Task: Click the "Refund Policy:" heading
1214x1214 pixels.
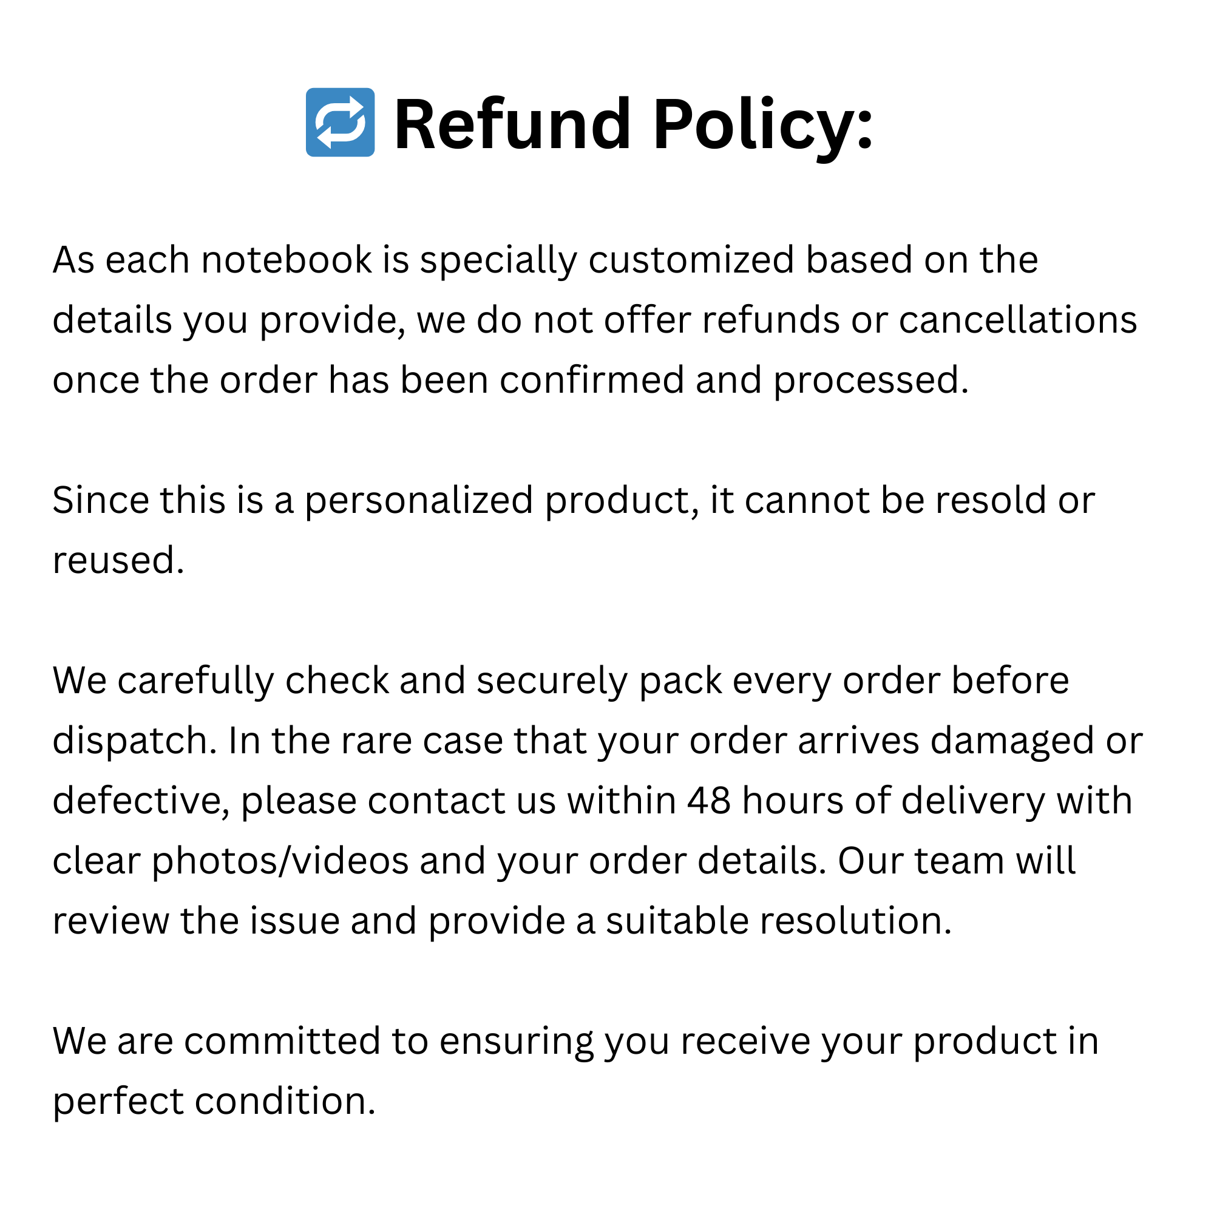Action: 632,124
